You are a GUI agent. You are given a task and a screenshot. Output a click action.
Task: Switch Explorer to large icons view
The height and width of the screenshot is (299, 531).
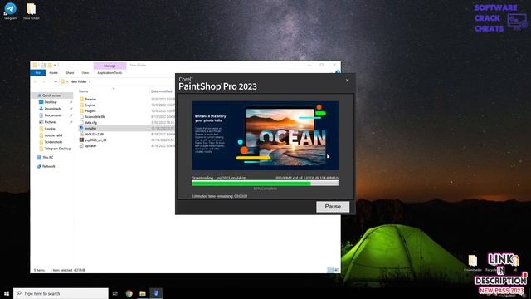(x=336, y=270)
